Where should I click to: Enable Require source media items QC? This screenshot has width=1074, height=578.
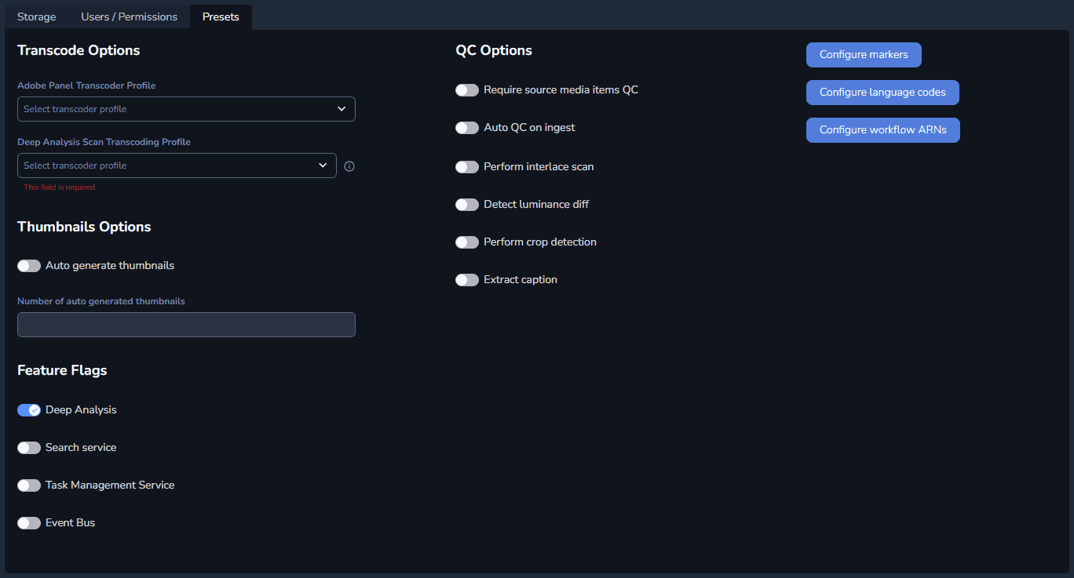click(467, 90)
